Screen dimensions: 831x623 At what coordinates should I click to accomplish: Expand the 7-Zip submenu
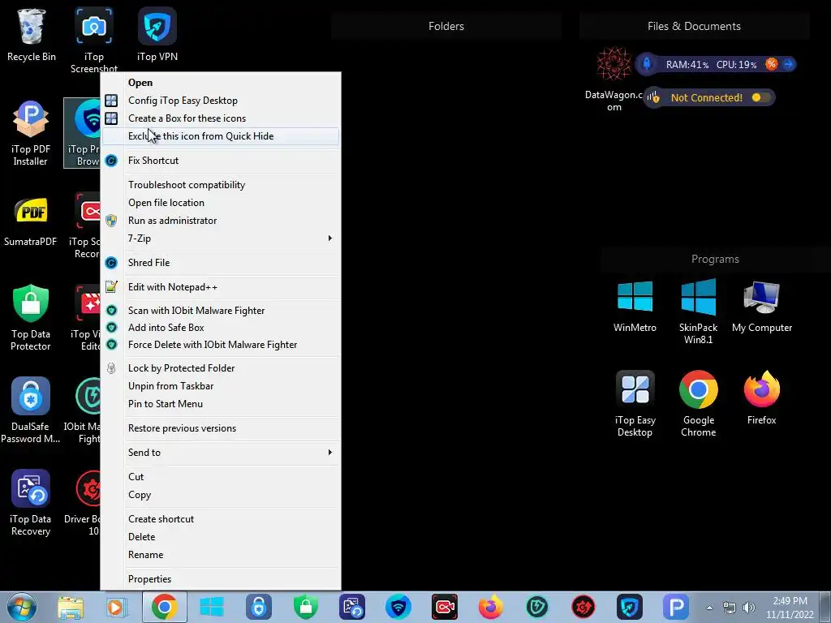point(221,238)
